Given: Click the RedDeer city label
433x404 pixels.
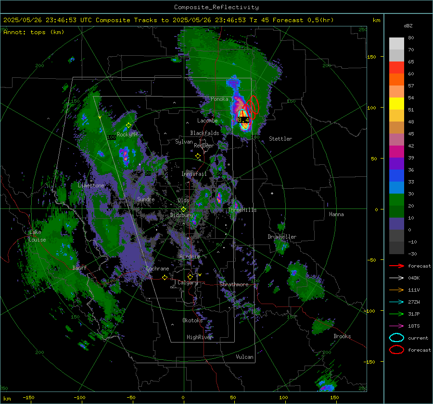Looking at the screenshot, I should 204,146.
